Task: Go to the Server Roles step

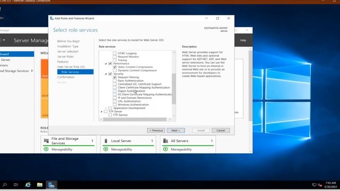Action: pyautogui.click(x=65, y=57)
